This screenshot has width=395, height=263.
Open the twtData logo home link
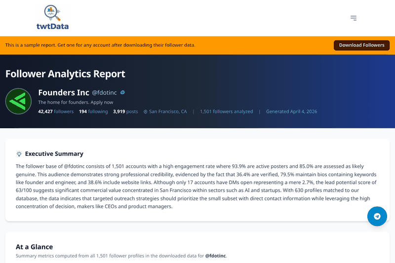52,18
